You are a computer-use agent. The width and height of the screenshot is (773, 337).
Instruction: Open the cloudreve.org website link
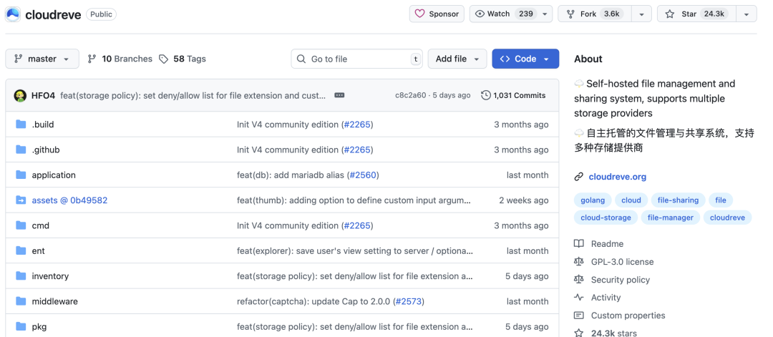617,177
